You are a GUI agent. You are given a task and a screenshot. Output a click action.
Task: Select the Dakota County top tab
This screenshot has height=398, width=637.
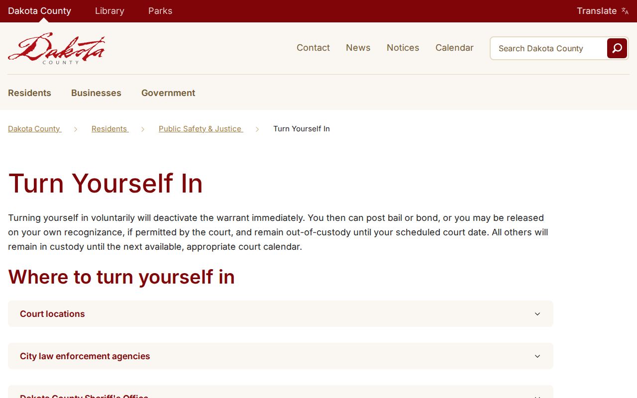point(39,11)
